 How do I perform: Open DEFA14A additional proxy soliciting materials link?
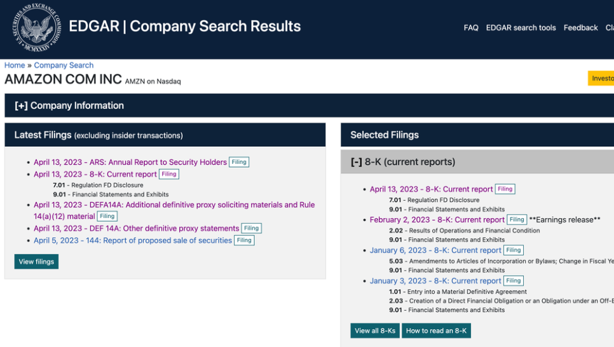click(x=174, y=210)
